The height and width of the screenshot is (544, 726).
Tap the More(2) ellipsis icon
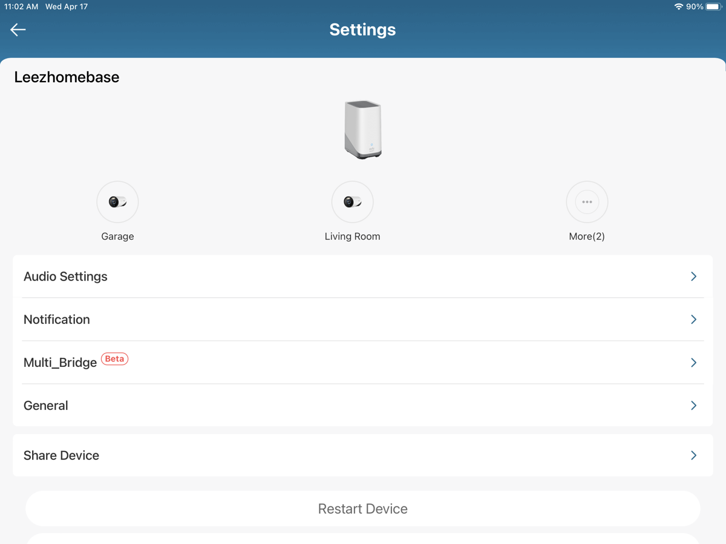(587, 202)
